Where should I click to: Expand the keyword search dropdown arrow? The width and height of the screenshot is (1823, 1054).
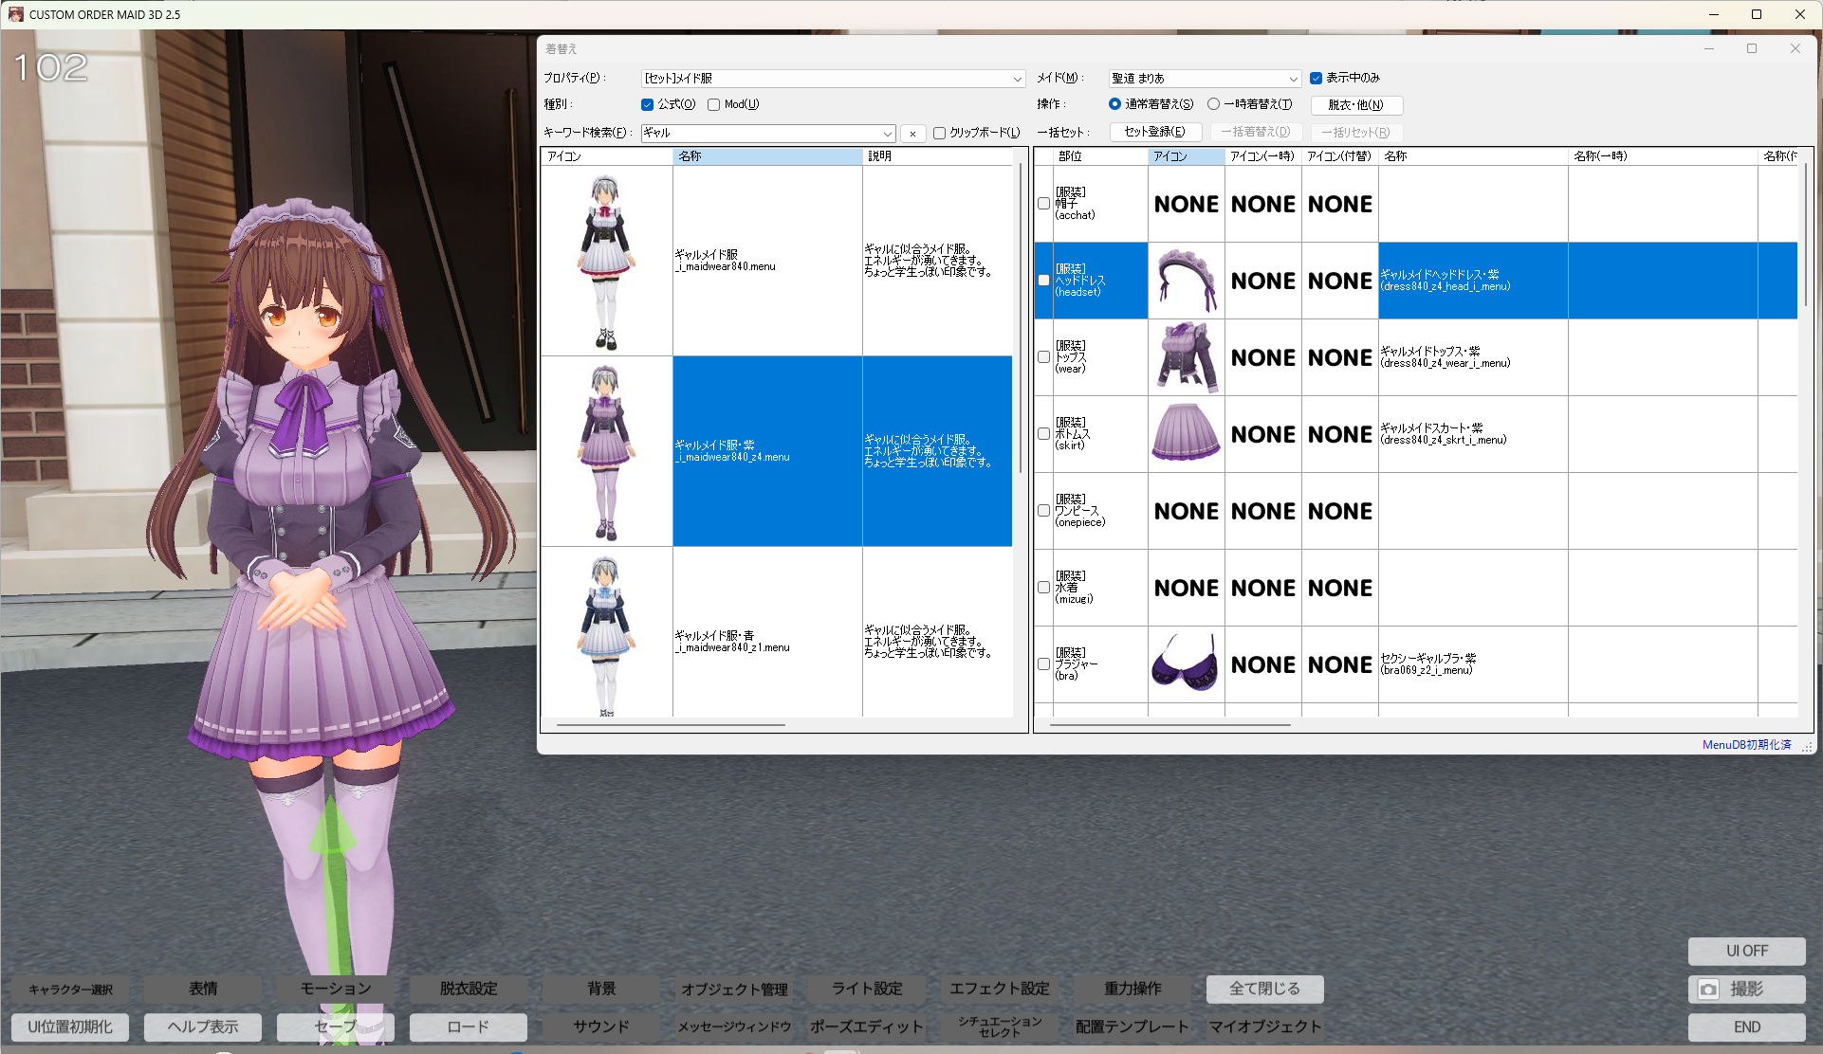888,134
